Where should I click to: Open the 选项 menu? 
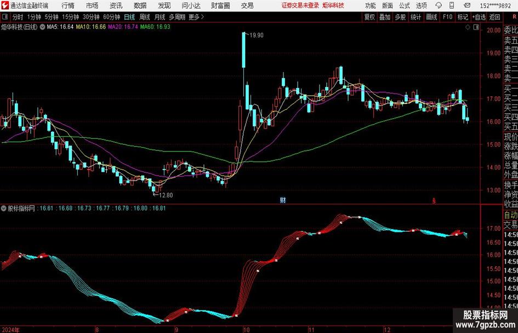click(421, 5)
